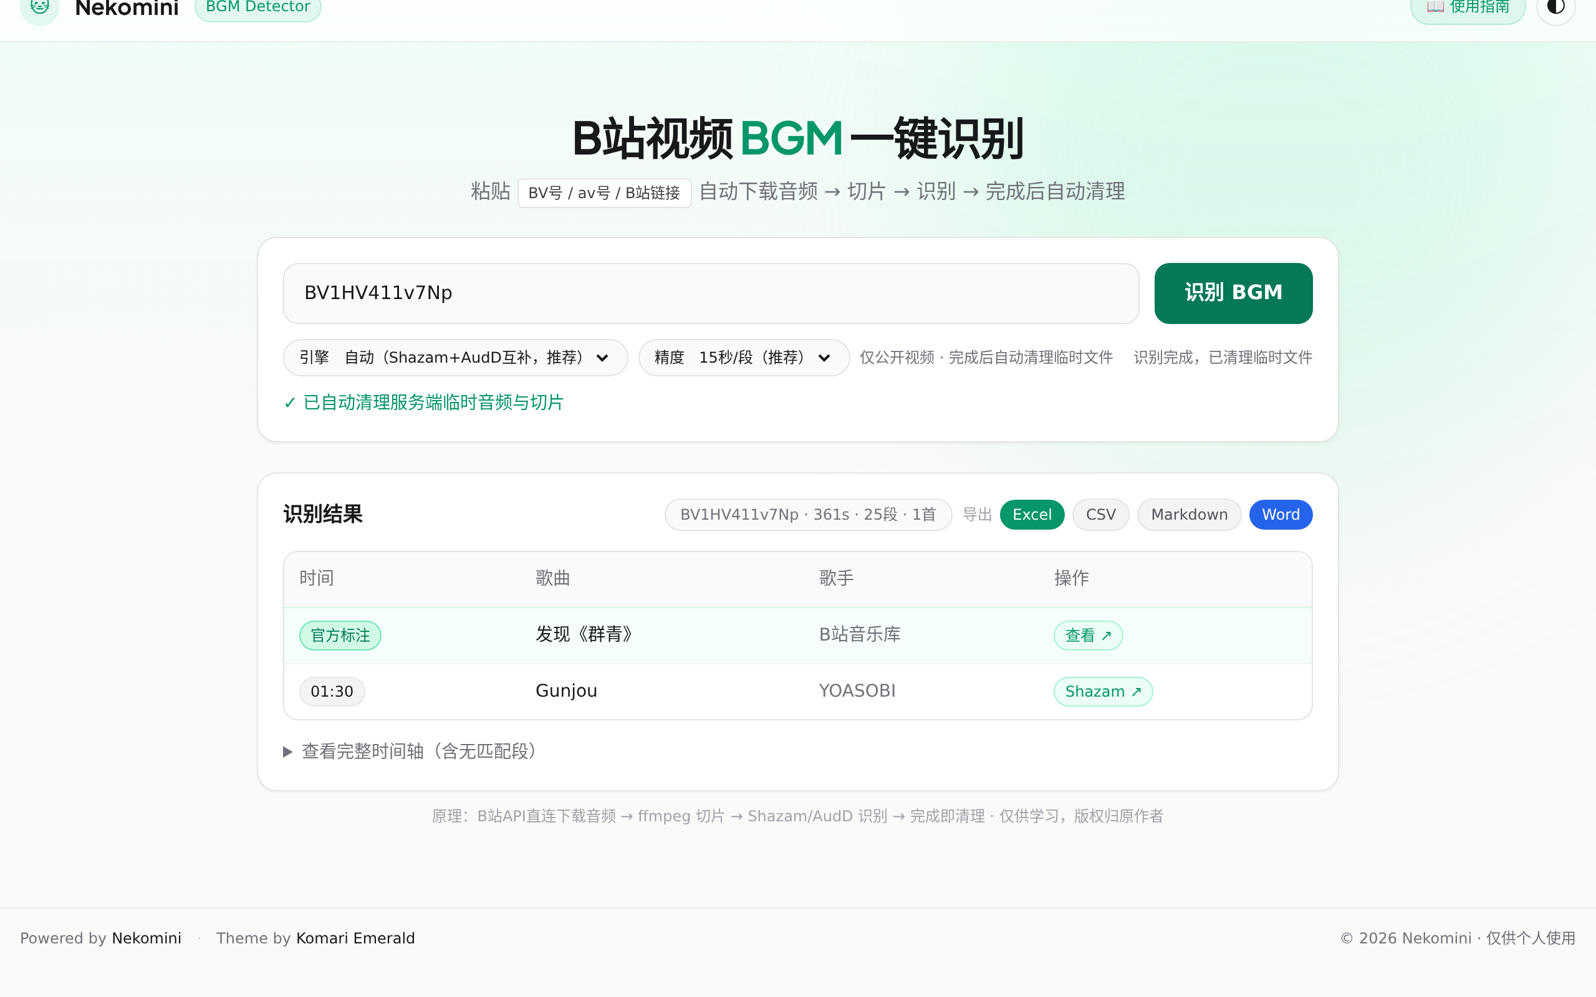
Task: Click the Nekomini site title
Action: coord(127,9)
